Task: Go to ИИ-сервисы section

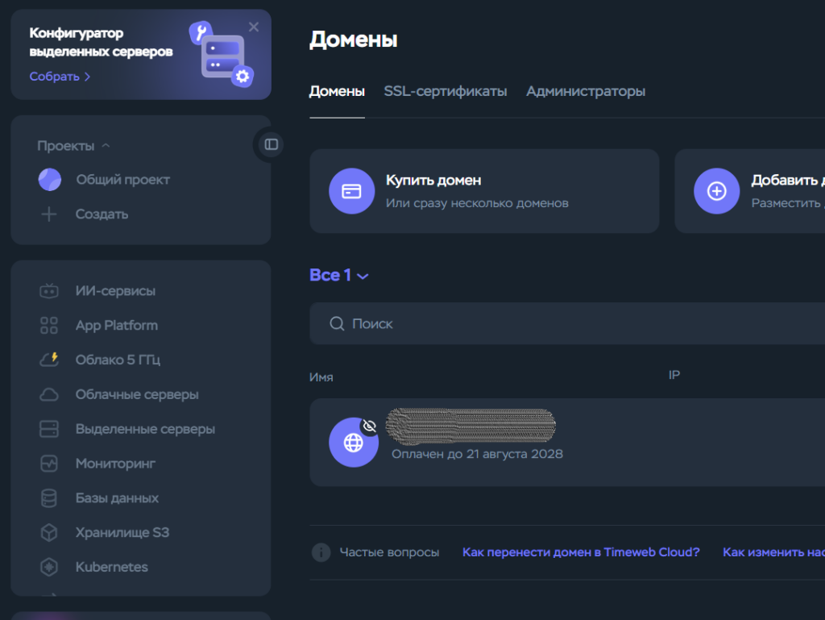Action: click(x=115, y=290)
